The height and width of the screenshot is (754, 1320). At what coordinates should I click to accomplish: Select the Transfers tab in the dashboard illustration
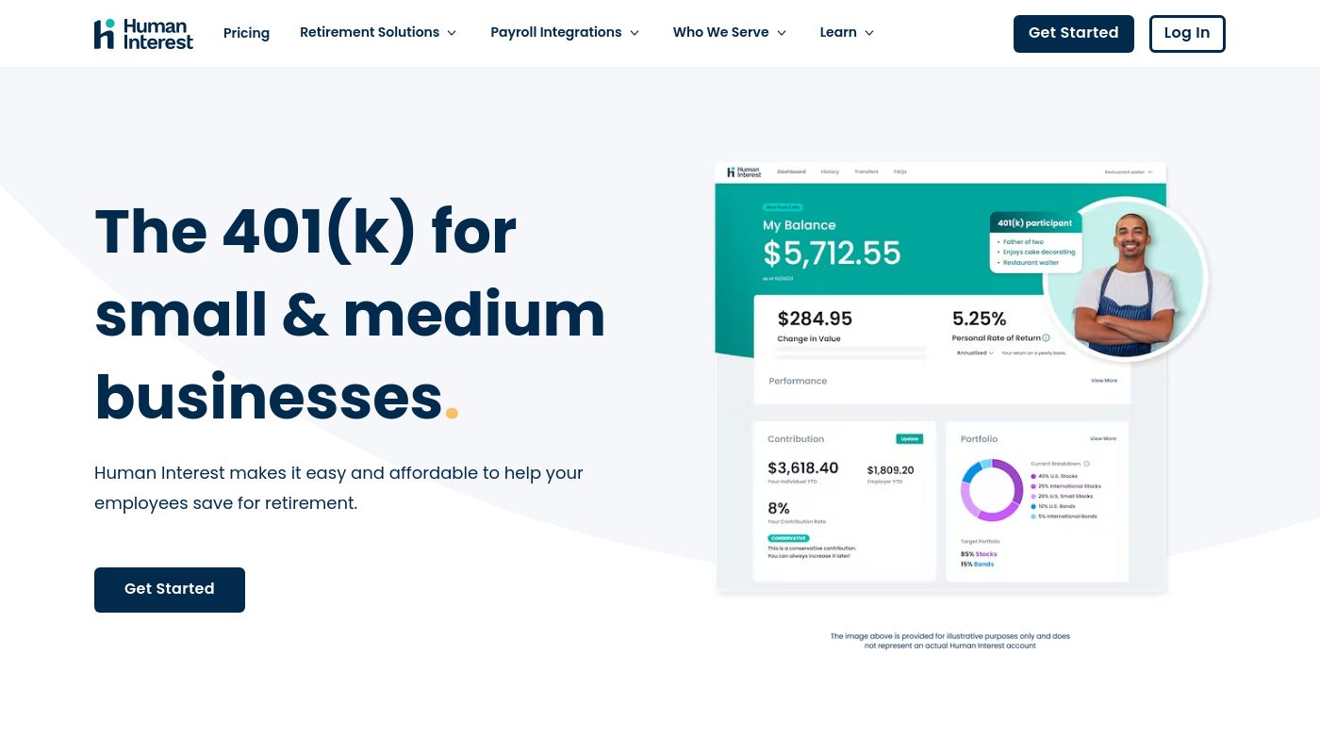pyautogui.click(x=866, y=172)
